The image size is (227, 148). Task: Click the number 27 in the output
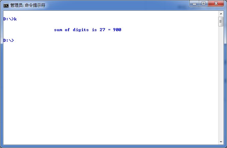pyautogui.click(x=102, y=30)
